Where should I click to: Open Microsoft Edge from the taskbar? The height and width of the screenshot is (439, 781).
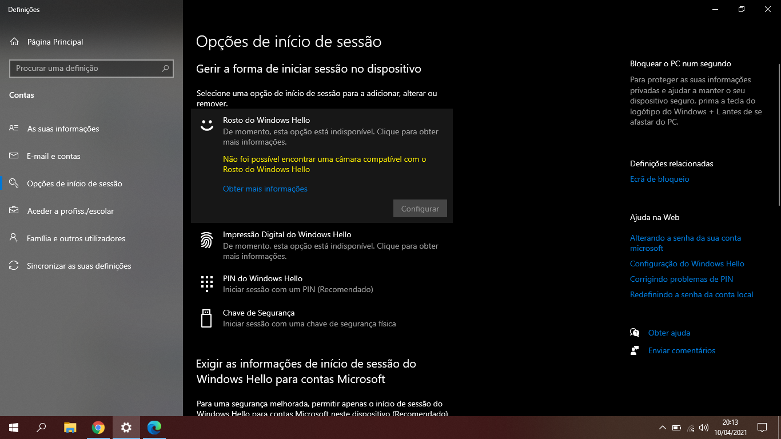154,427
